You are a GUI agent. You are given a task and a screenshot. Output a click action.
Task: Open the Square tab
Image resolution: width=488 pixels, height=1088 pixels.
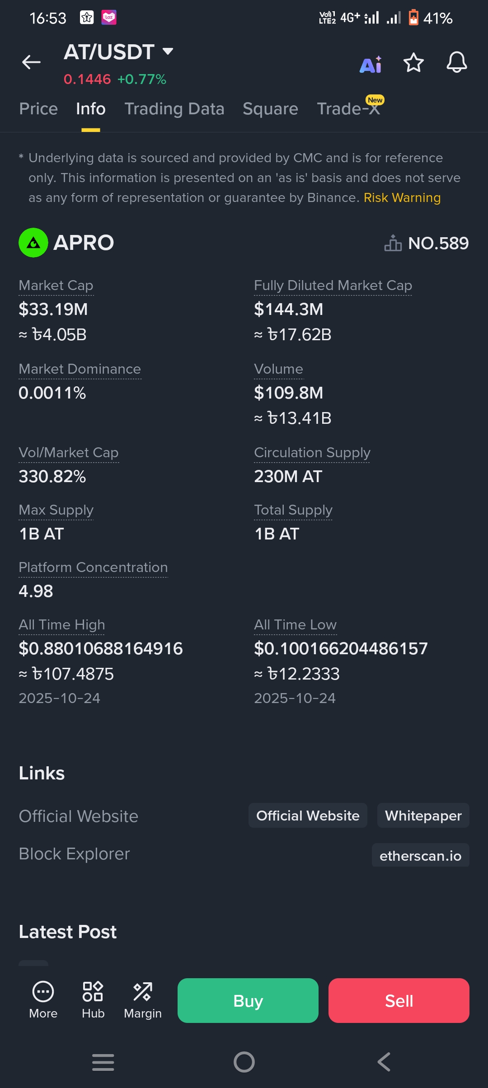(x=270, y=109)
